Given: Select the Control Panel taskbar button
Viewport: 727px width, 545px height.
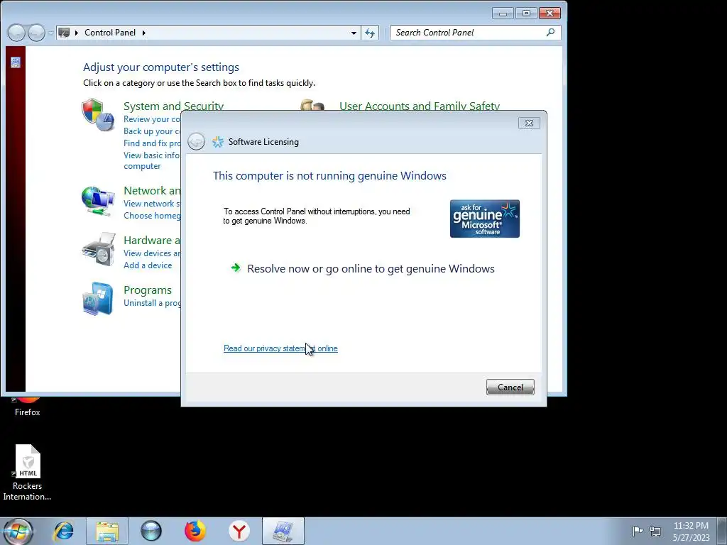Looking at the screenshot, I should (283, 531).
